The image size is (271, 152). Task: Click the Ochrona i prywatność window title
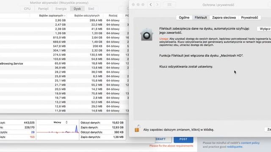pos(218,5)
